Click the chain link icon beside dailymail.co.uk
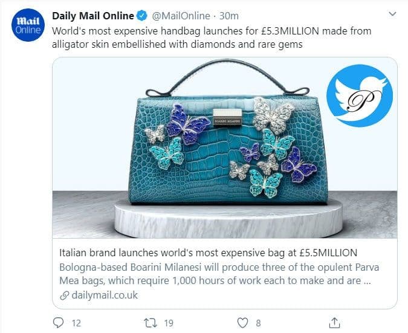The width and height of the screenshot is (408, 333). pyautogui.click(x=65, y=295)
